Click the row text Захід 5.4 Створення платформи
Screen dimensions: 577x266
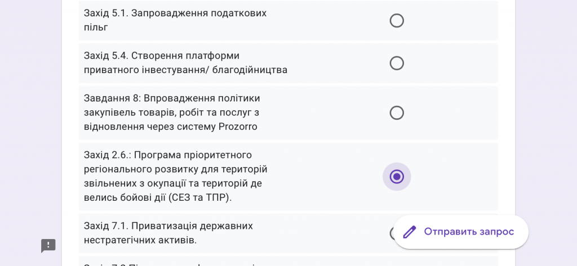coord(185,63)
